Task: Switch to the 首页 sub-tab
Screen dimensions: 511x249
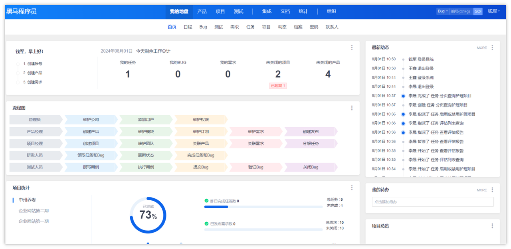Action: tap(172, 27)
